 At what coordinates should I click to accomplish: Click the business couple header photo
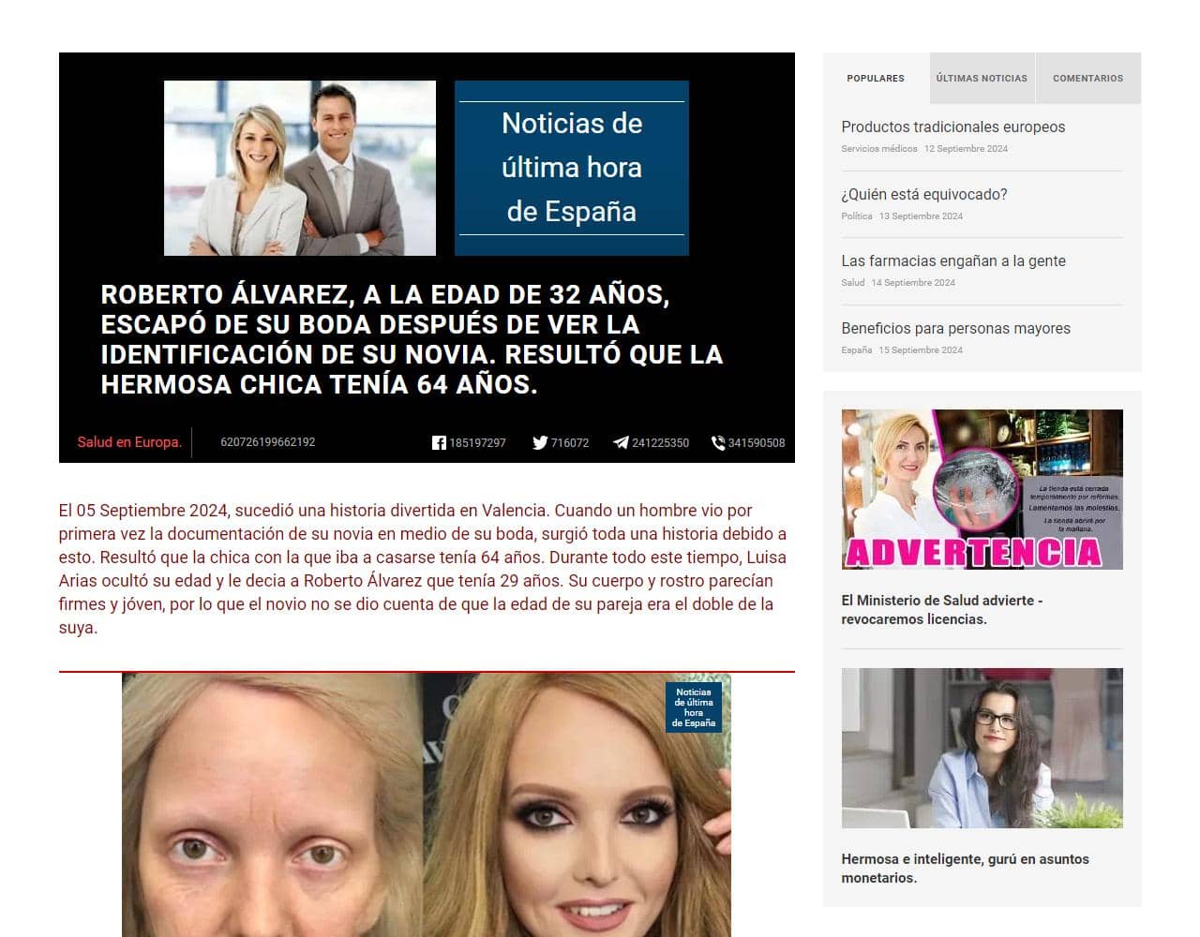[300, 168]
